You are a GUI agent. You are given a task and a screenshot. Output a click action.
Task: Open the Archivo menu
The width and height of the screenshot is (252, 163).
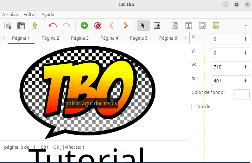10,15
